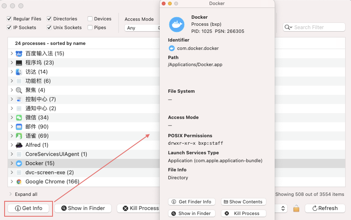
Task: Click the Alfred hat icon in list
Action: (x=19, y=145)
